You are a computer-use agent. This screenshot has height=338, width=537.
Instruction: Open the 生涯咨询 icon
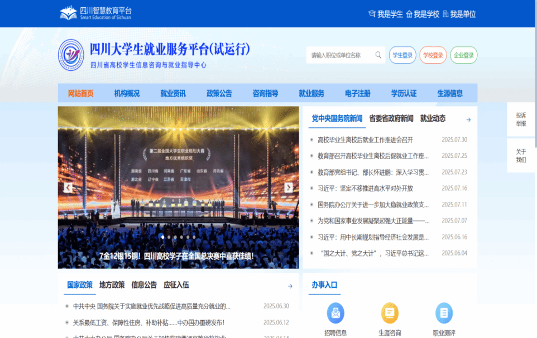390,313
